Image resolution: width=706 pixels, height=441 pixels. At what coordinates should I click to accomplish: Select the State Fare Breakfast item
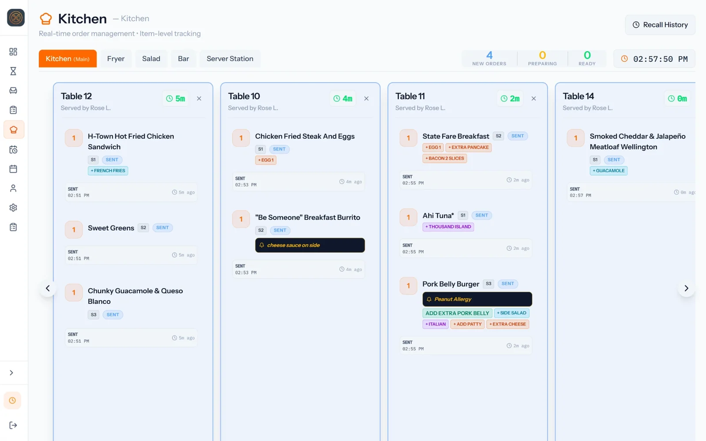(x=456, y=136)
